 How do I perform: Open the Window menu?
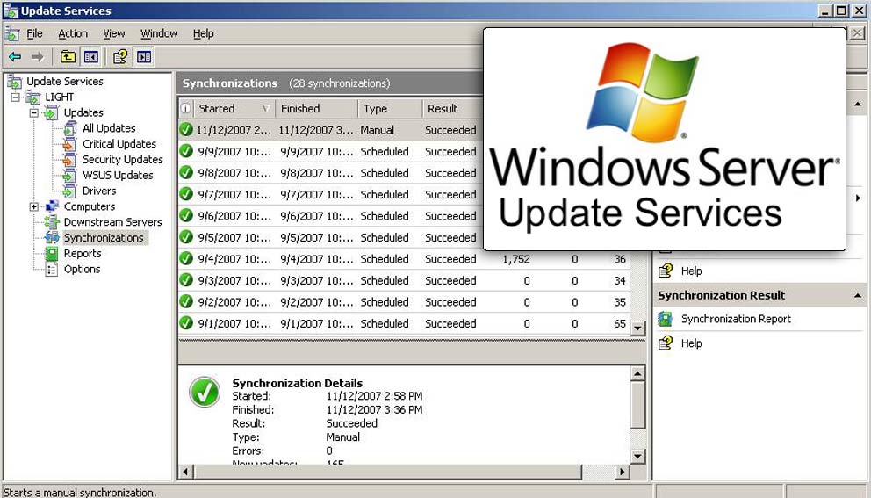click(159, 33)
